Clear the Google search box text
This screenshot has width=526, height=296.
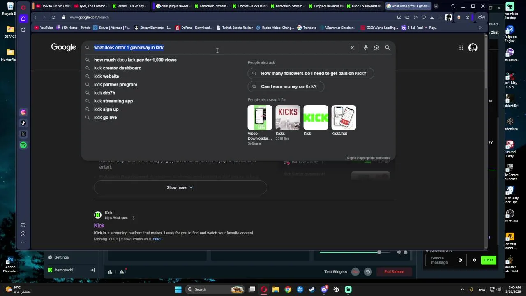(352, 48)
